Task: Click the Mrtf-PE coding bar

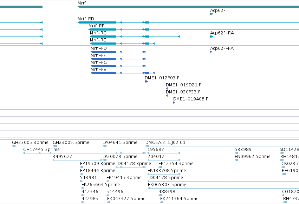Action: coord(103,73)
